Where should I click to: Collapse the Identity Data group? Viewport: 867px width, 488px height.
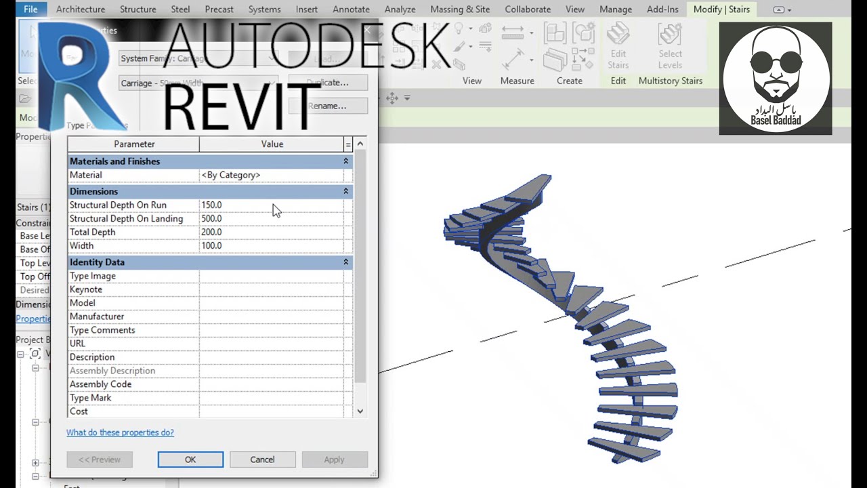[346, 262]
